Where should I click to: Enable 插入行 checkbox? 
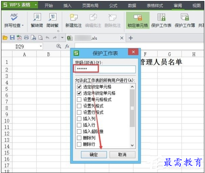click(79, 125)
